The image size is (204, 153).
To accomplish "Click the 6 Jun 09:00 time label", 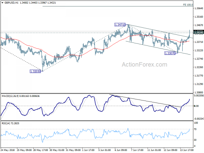I will (121, 150).
